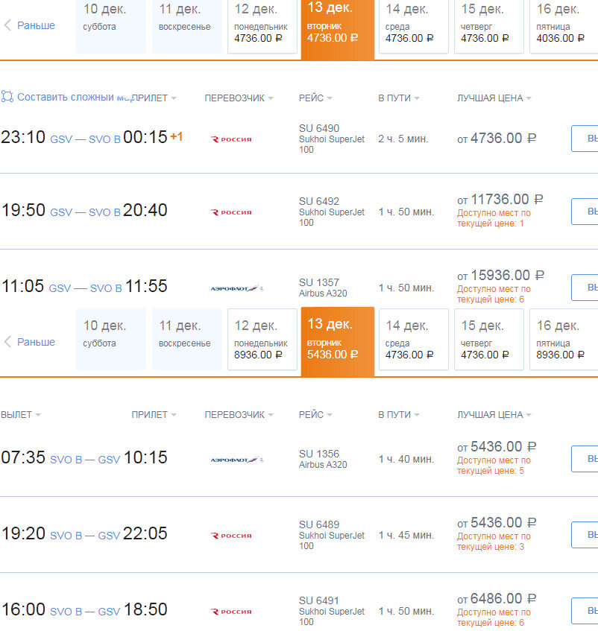This screenshot has height=631, width=598.
Task: Click Aeroflot logo on SU 1357 row
Action: point(237,288)
